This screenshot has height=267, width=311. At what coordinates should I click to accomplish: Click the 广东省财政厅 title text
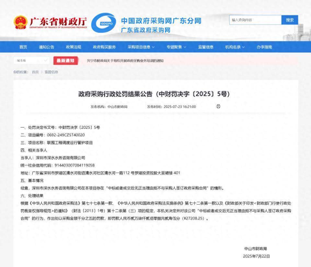(58, 22)
